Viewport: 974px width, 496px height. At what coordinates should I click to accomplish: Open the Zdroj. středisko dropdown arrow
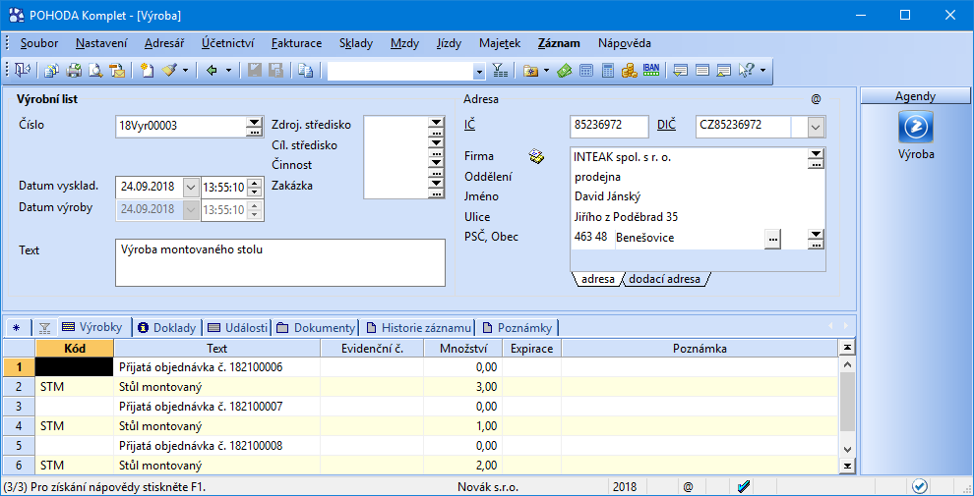point(436,123)
